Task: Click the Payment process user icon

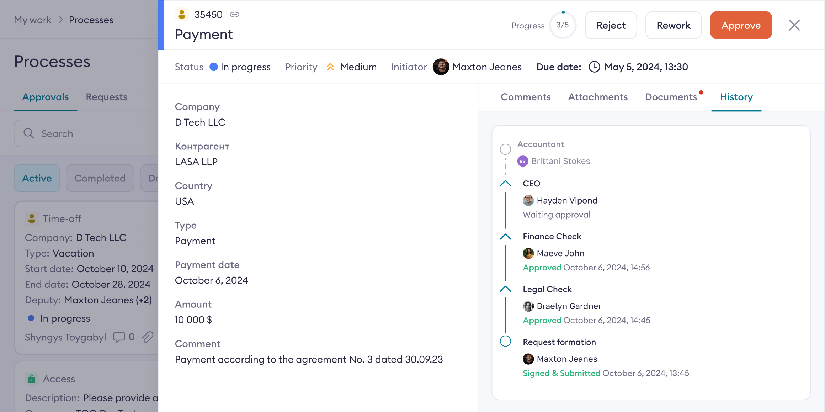Action: tap(182, 15)
